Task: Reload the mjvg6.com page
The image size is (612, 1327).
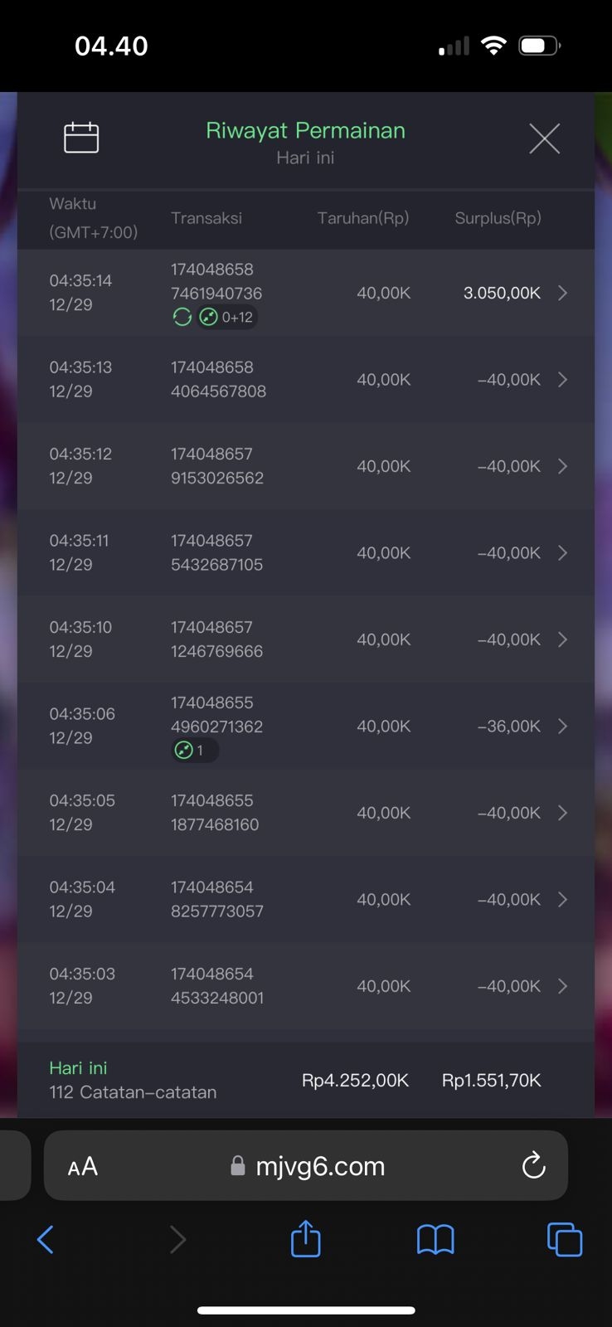Action: click(x=533, y=1165)
